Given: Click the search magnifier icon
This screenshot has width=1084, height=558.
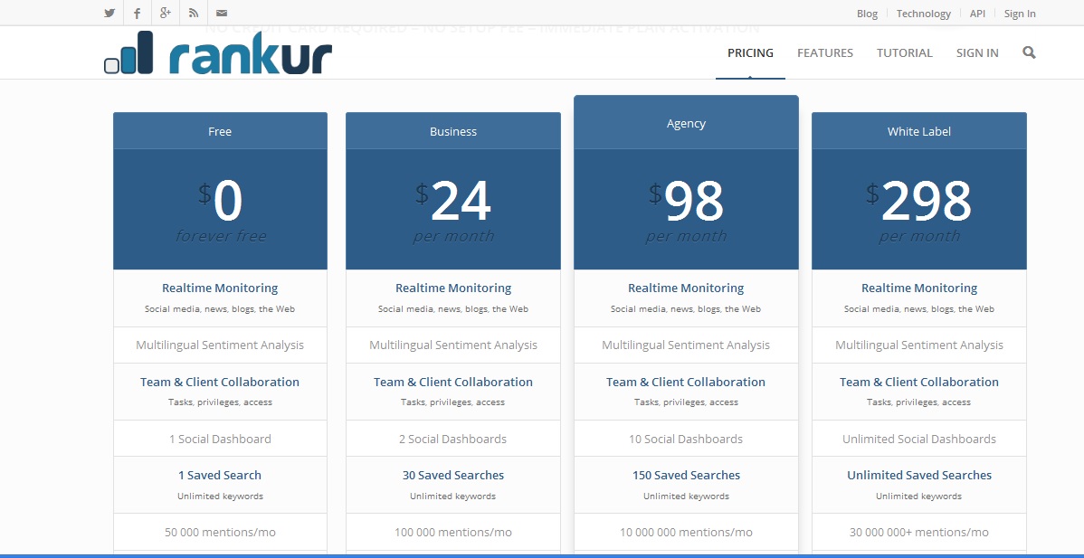Looking at the screenshot, I should click(1029, 52).
